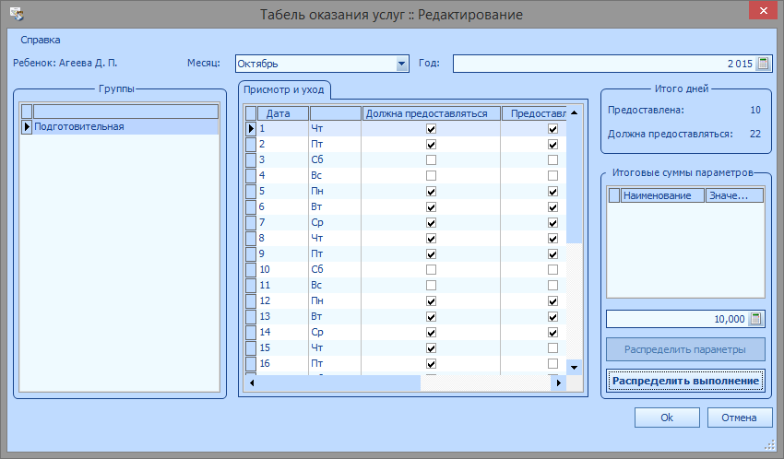
Task: Click the Наименование column header
Action: coord(662,195)
